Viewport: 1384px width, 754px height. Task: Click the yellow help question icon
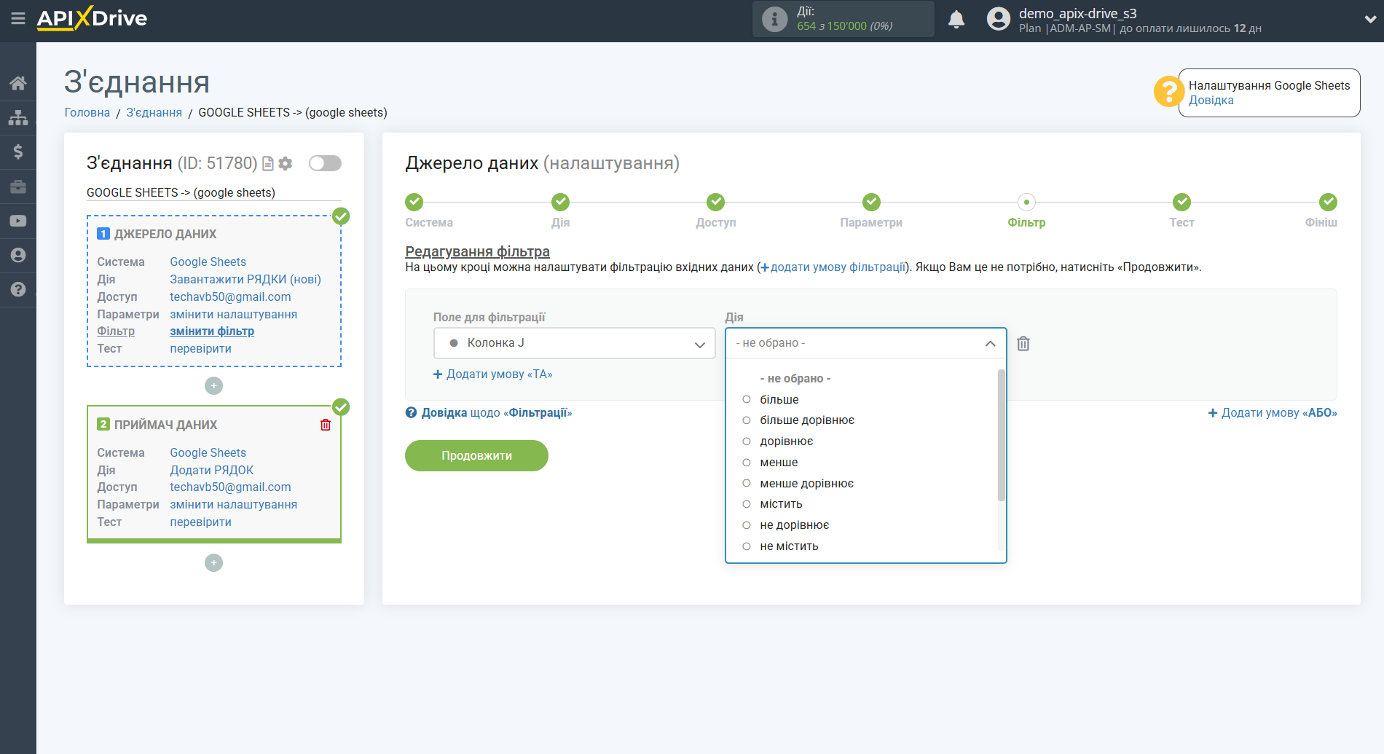coord(1168,92)
